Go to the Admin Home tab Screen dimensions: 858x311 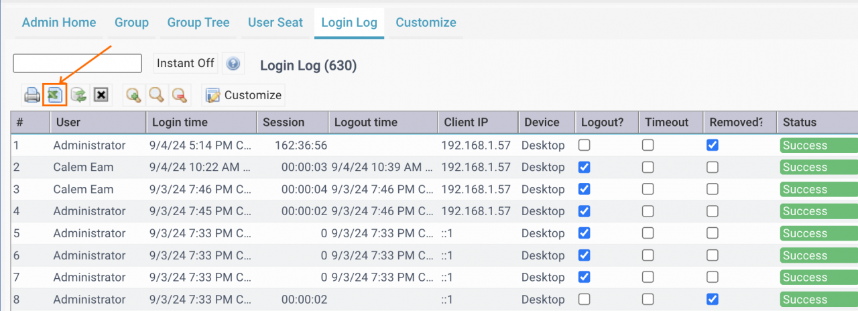click(59, 23)
